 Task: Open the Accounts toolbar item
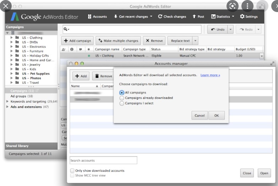97,16
